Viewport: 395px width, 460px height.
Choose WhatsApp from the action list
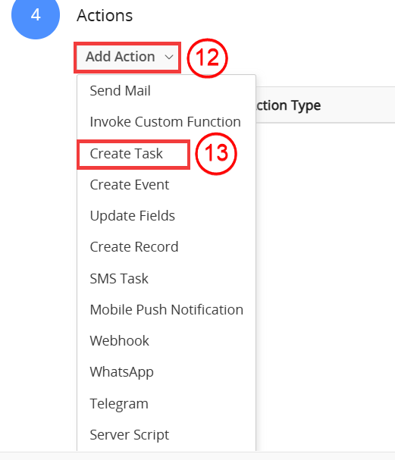166,372
